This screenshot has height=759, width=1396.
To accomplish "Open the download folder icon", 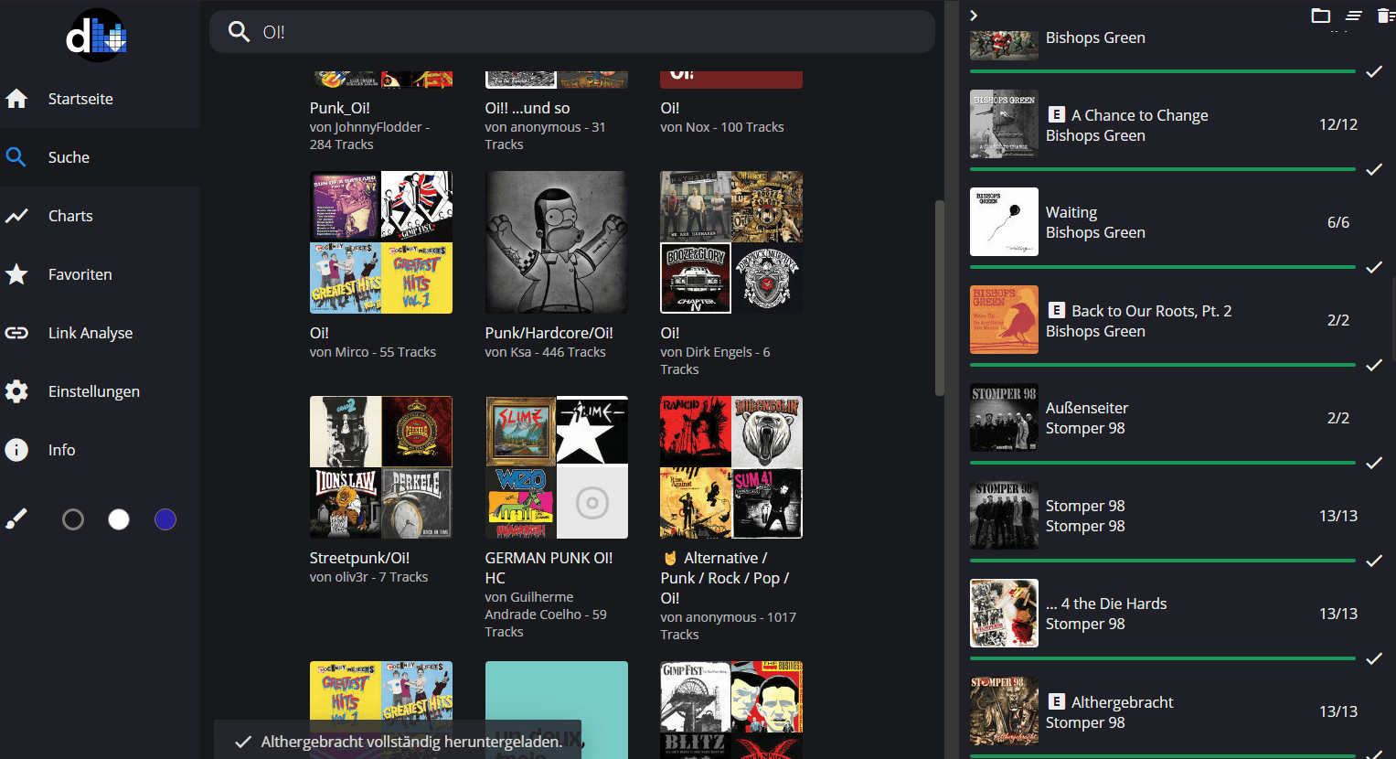I will (1320, 16).
